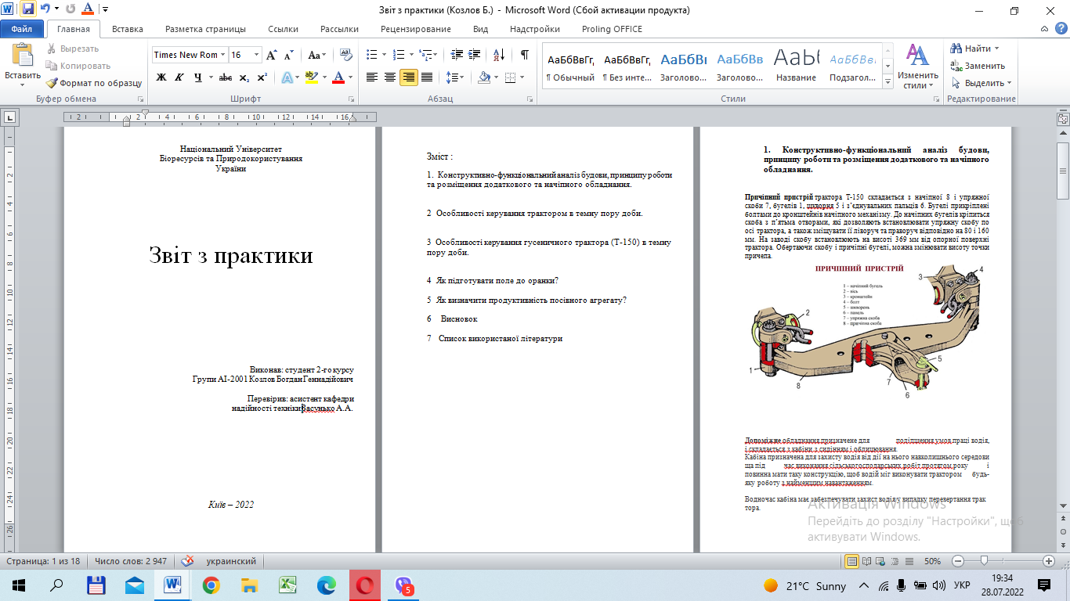Apply the Обычный style
The width and height of the screenshot is (1070, 601).
(x=570, y=66)
